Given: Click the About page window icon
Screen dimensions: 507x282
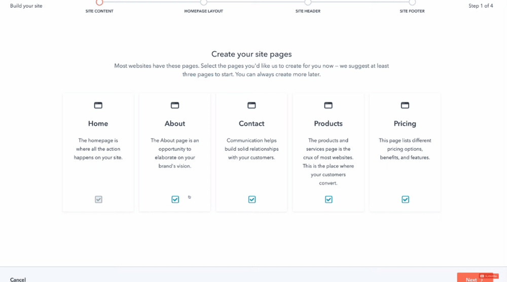Looking at the screenshot, I should pos(175,105).
